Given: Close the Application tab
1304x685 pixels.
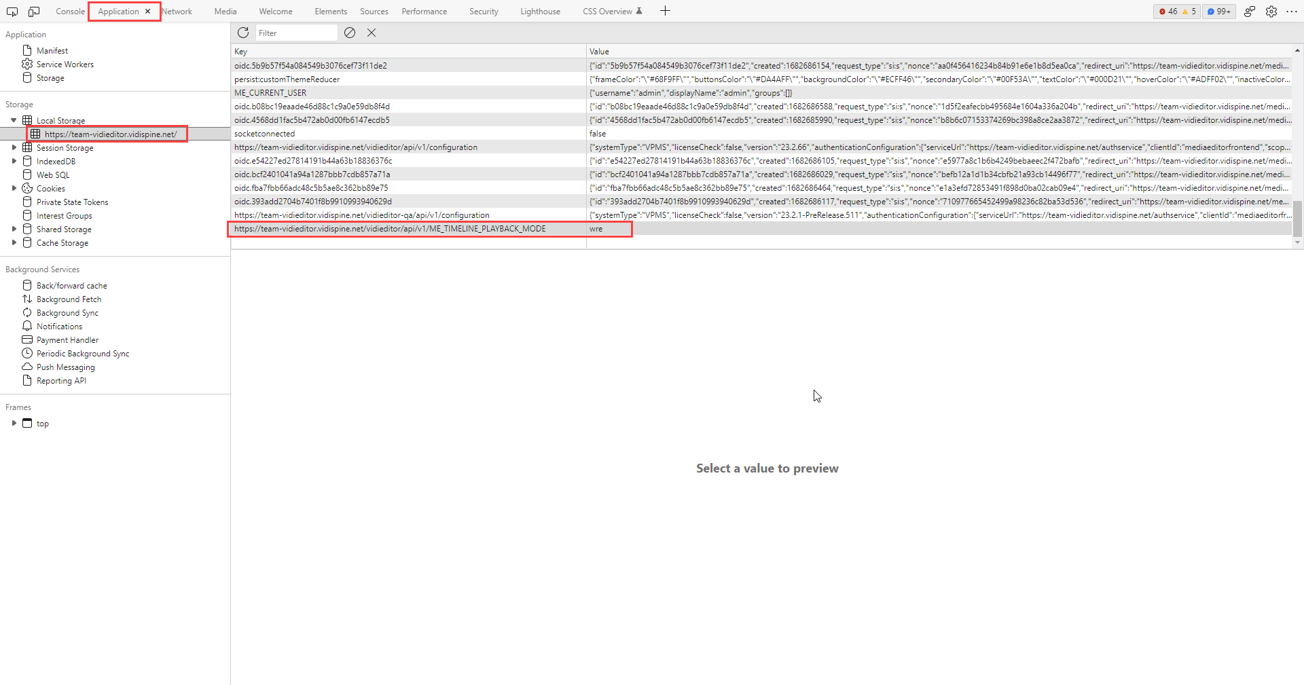Looking at the screenshot, I should 147,12.
